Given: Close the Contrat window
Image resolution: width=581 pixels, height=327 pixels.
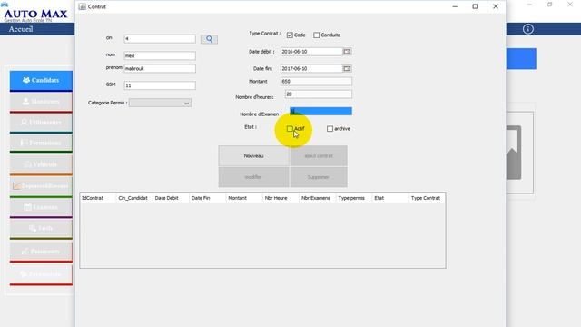Looking at the screenshot, I should point(496,6).
